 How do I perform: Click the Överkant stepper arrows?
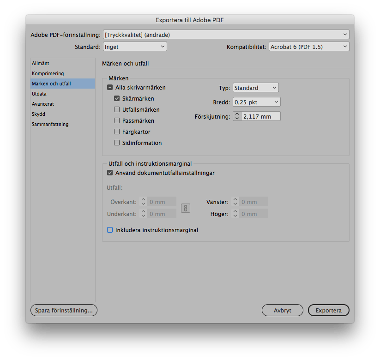pos(143,202)
